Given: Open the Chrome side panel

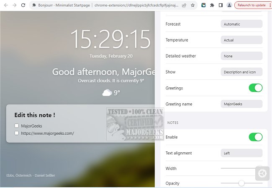Looking at the screenshot, I should 221,5.
